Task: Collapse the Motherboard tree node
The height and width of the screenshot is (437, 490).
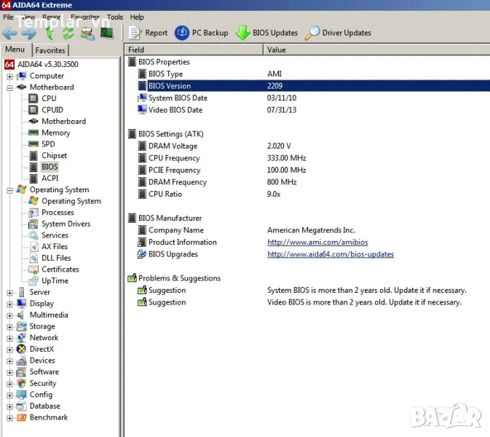Action: point(9,87)
